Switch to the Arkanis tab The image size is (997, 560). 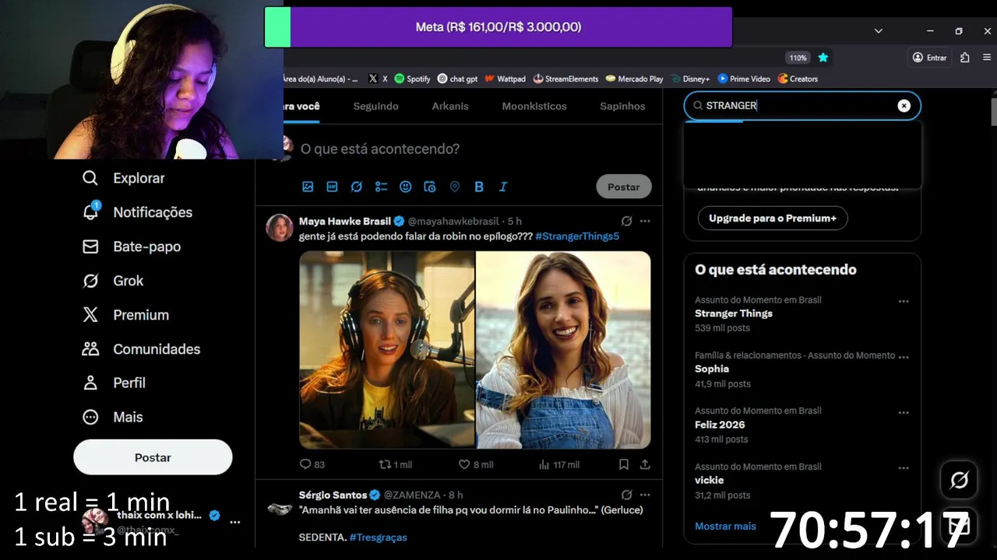coord(450,106)
